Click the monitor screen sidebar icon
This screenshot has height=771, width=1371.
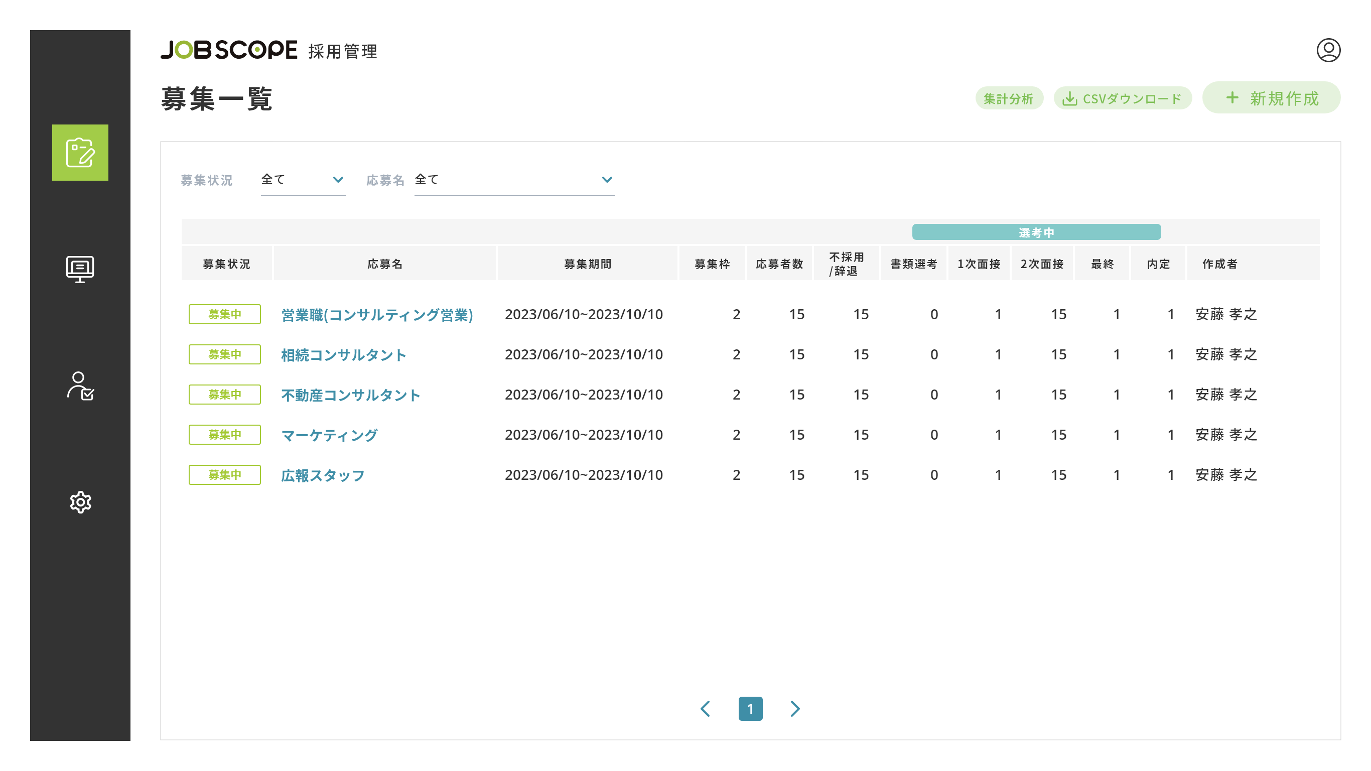click(x=80, y=269)
